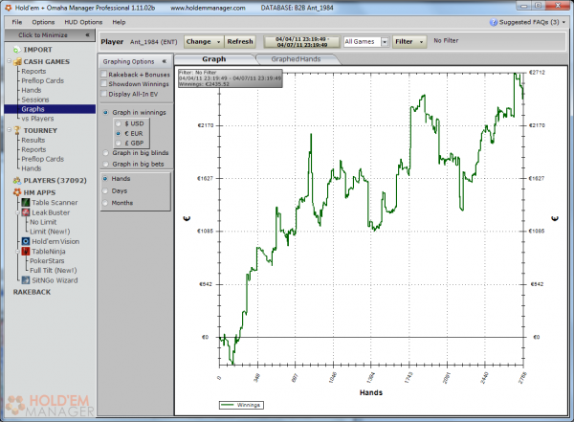Click the graph filter info box
574x422 pixels.
click(231, 78)
